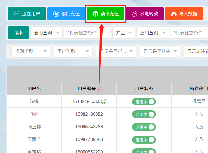Open the 显示是否挂失 dropdown
208x153 pixels.
(160, 51)
